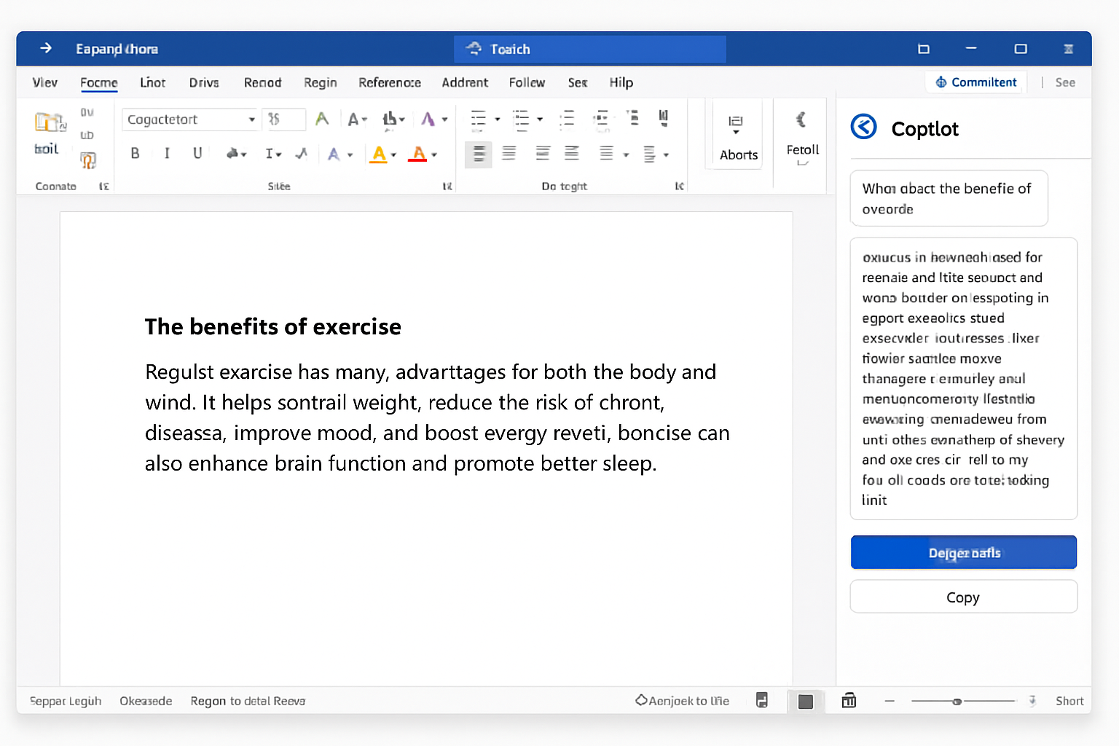
Task: Click the line spacing icon
Action: tap(606, 153)
